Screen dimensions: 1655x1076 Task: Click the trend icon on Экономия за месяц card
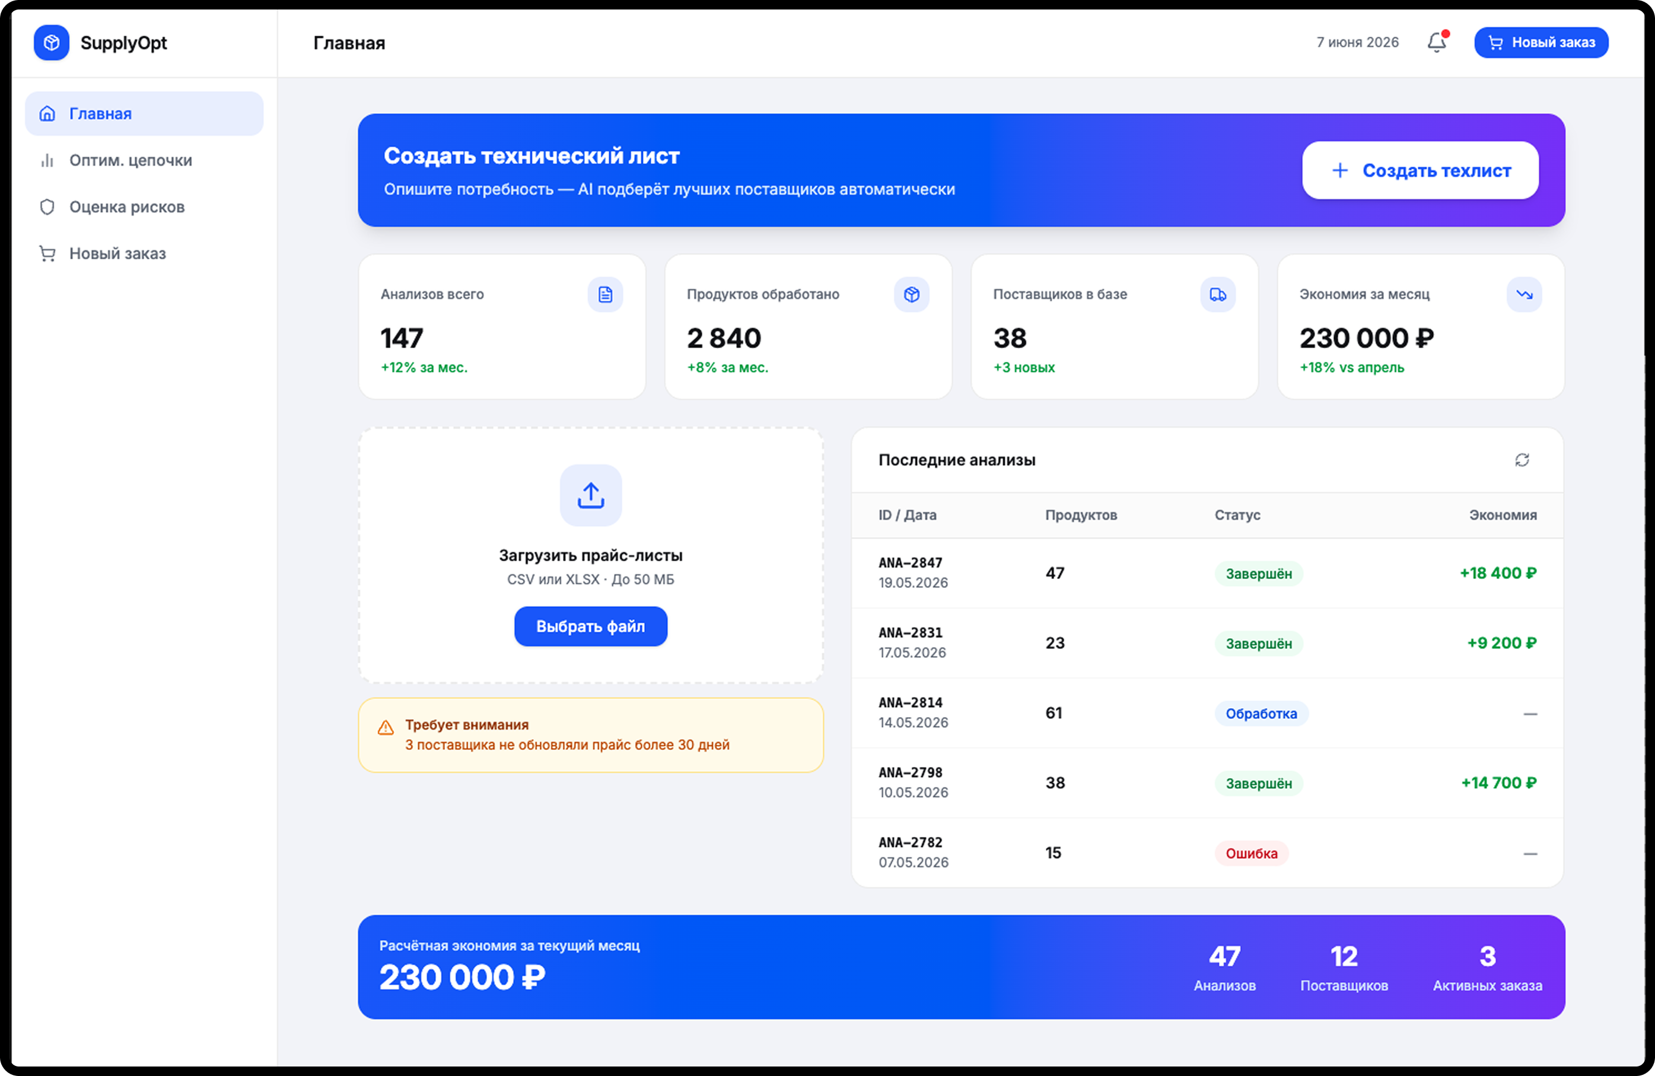tap(1524, 295)
